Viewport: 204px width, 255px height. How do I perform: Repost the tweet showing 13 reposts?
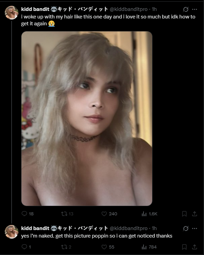(x=67, y=214)
